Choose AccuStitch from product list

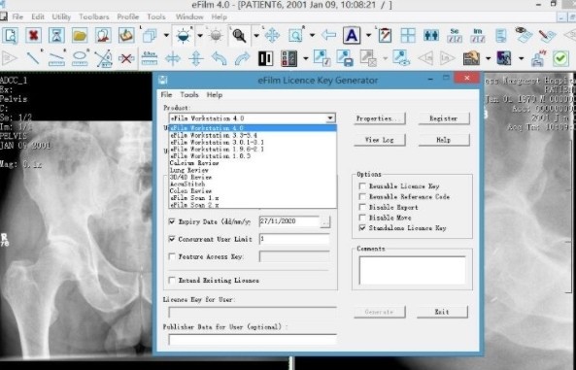253,184
